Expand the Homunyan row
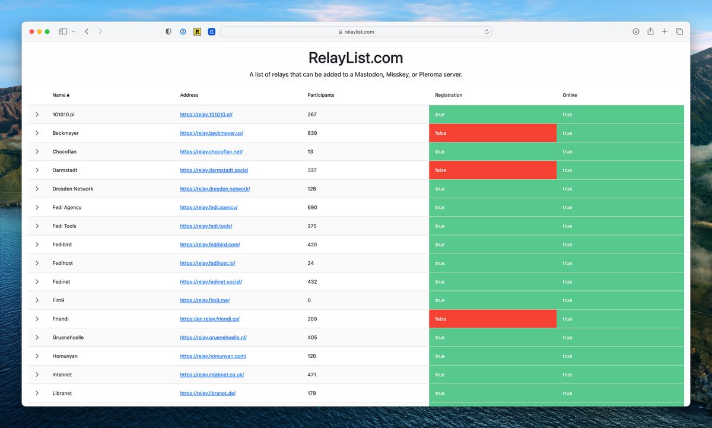The width and height of the screenshot is (712, 428). (x=37, y=356)
